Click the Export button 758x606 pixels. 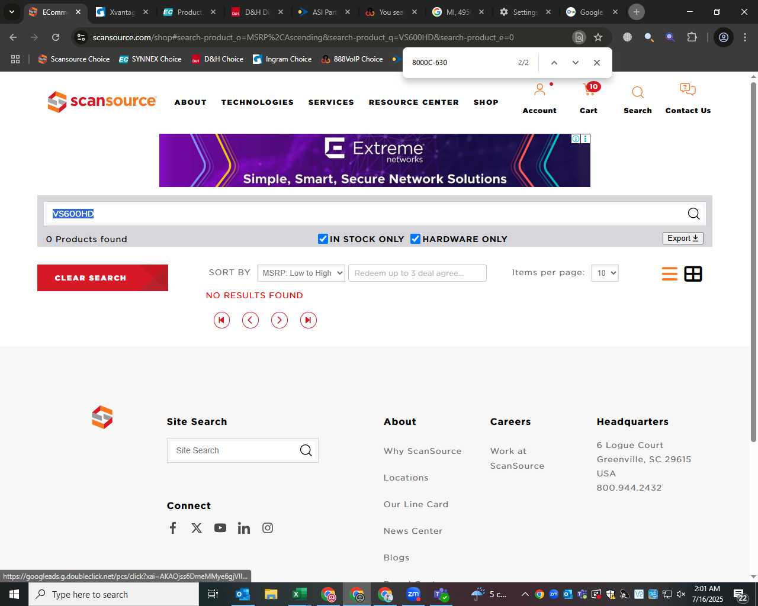pyautogui.click(x=683, y=238)
